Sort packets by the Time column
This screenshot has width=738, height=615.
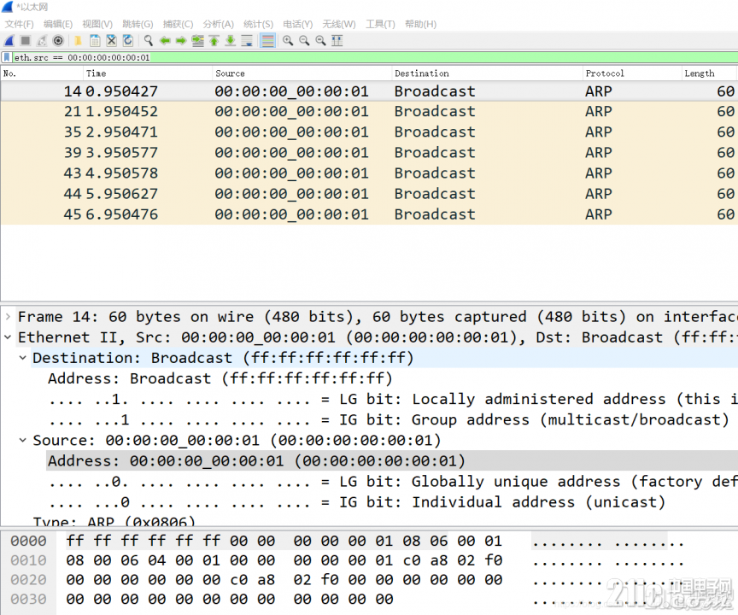click(x=148, y=73)
